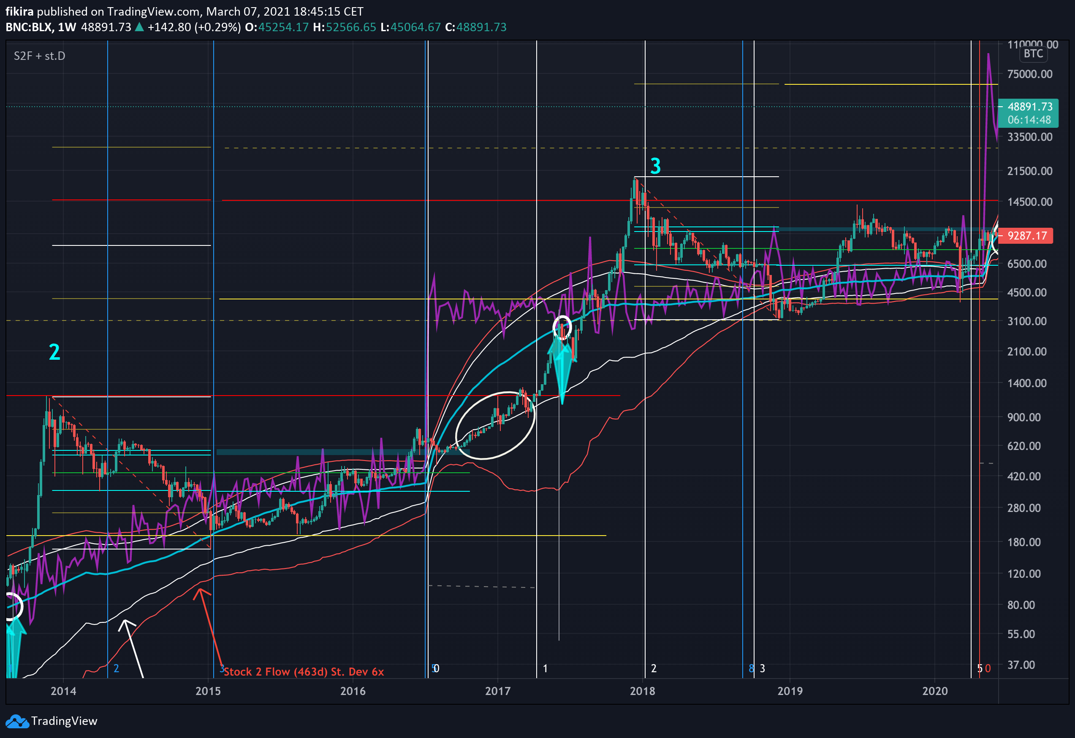Image resolution: width=1075 pixels, height=738 pixels.
Task: Click the '2019' time axis label
Action: [x=790, y=691]
